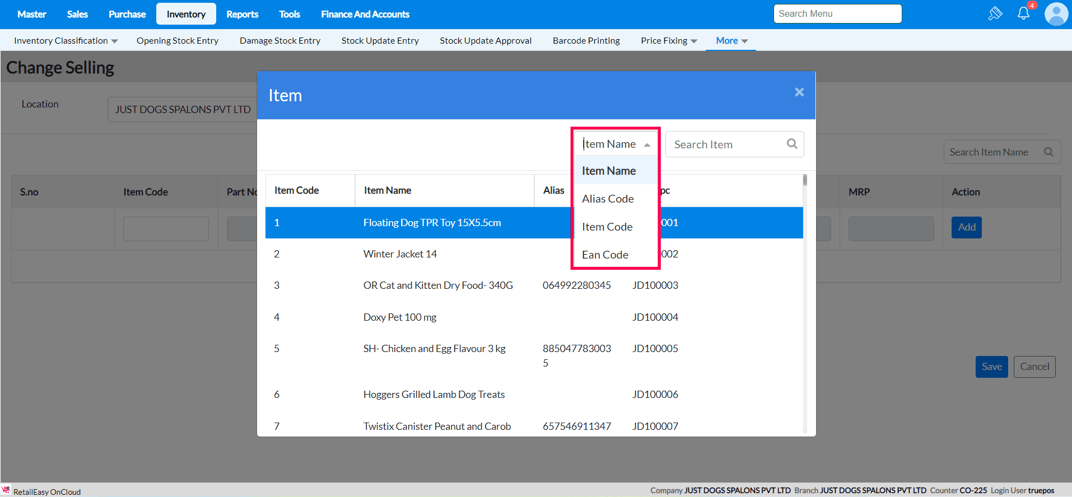Open Barcode Printing tab
Screen dimensions: 1072x497
[586, 41]
